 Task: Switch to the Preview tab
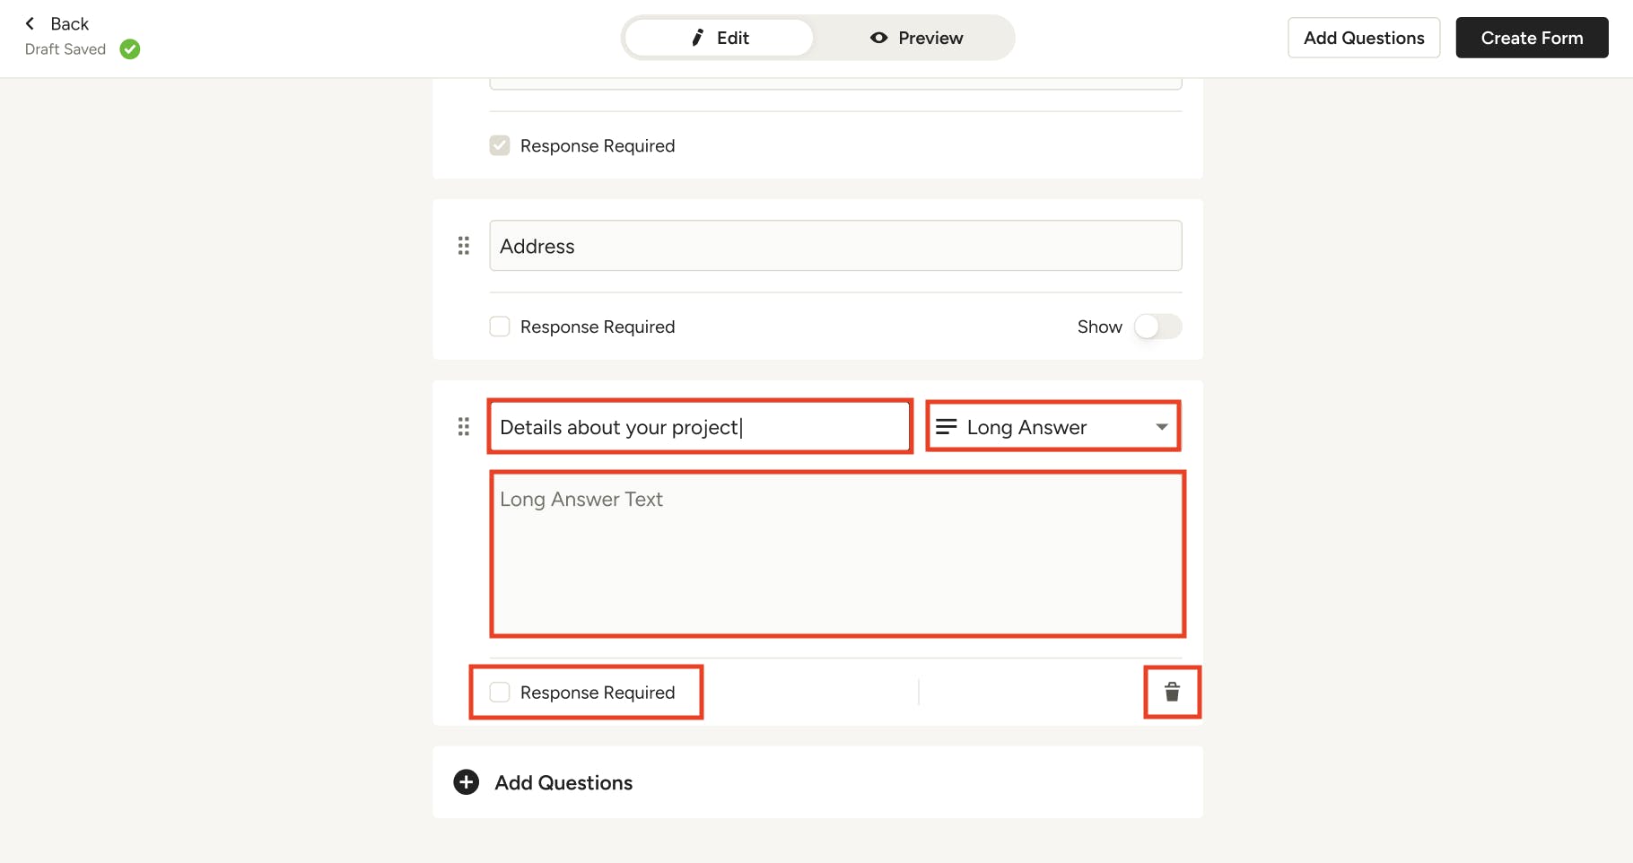click(x=917, y=38)
